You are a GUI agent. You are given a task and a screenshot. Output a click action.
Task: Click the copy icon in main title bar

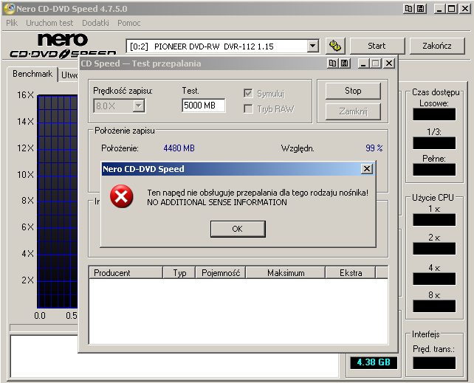point(408,9)
